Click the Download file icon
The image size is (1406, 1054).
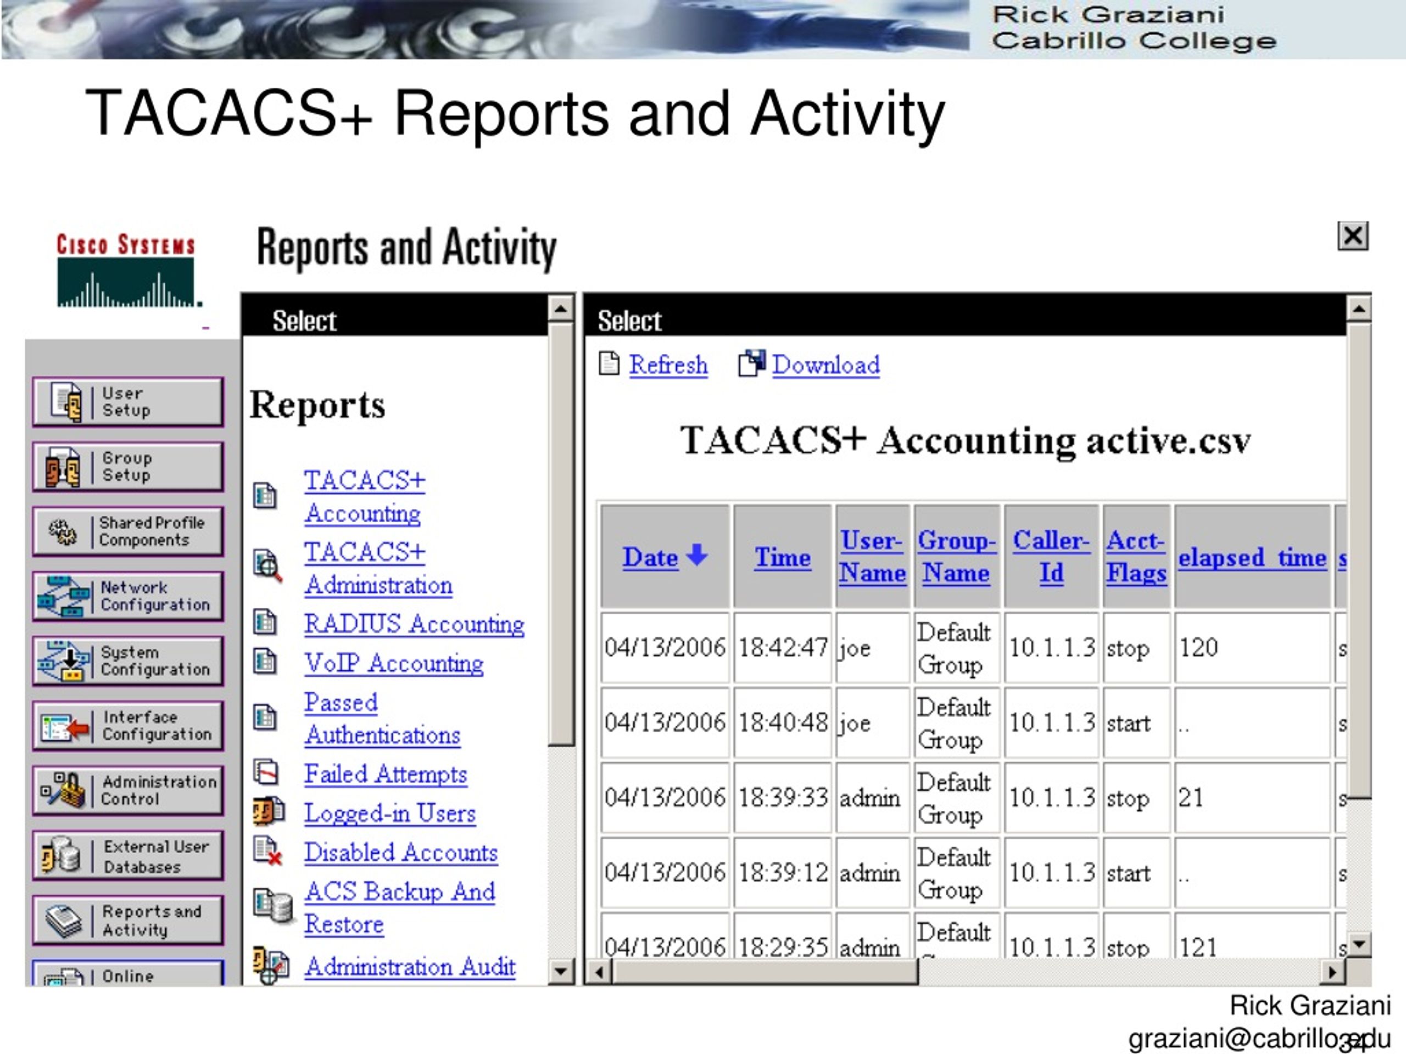[x=752, y=363]
